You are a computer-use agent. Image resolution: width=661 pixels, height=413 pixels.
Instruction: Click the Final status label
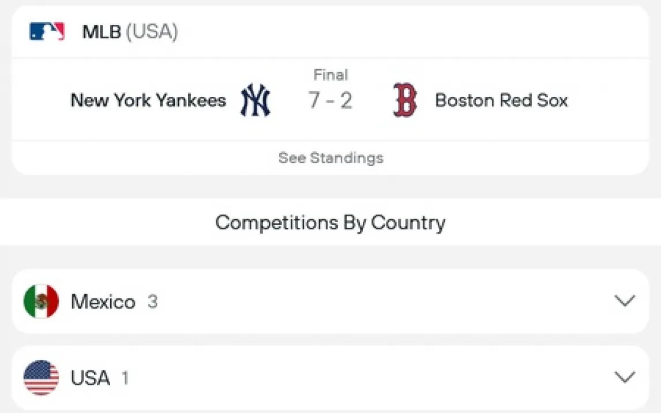pyautogui.click(x=330, y=75)
